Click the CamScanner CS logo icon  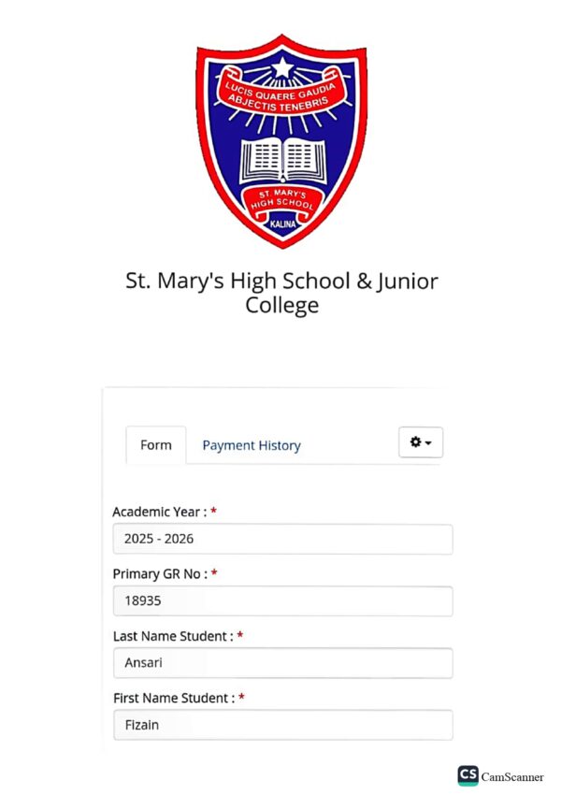click(467, 775)
